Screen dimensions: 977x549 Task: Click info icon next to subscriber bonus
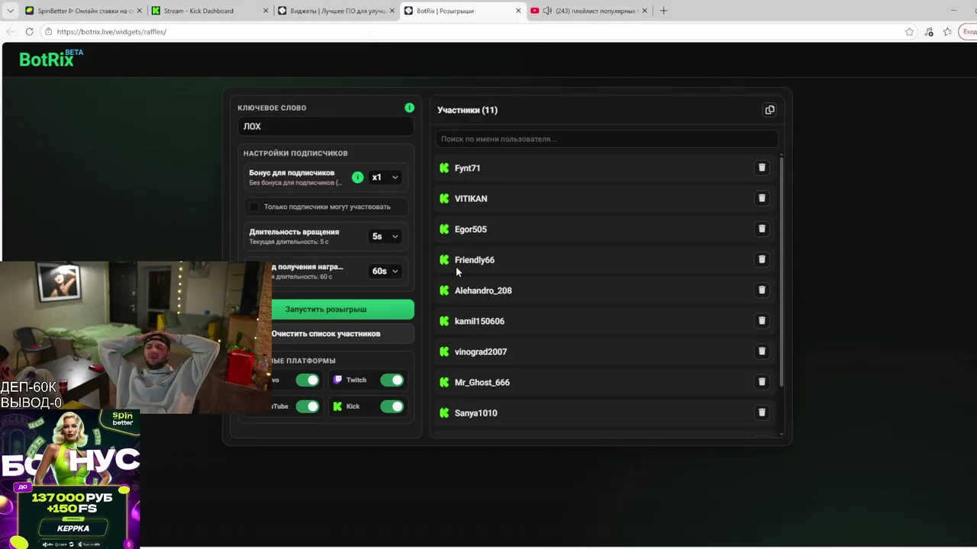[x=357, y=177]
